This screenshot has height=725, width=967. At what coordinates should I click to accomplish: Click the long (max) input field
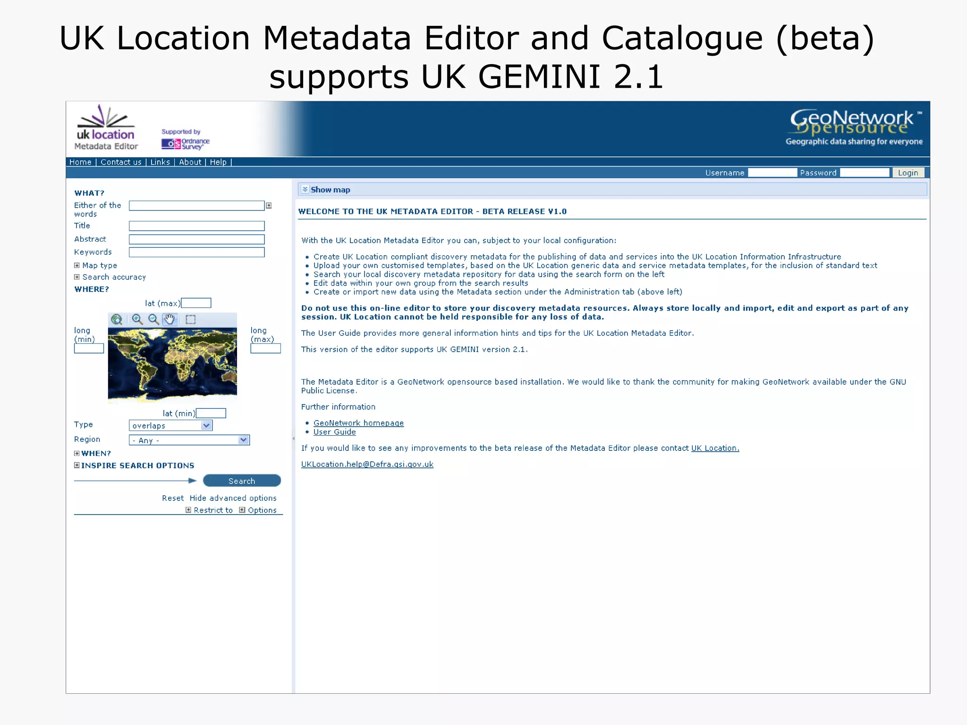point(265,348)
